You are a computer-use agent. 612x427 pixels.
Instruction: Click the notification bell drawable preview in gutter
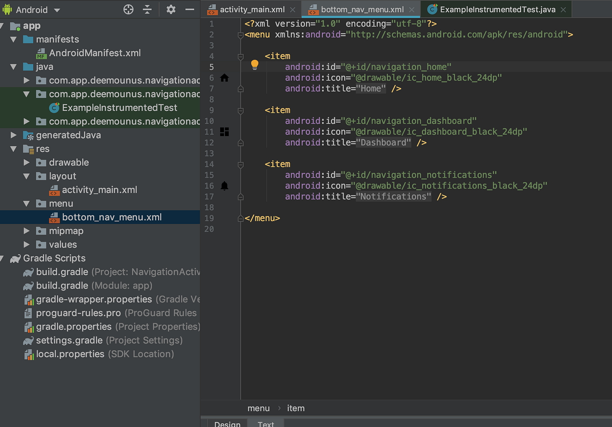click(224, 185)
